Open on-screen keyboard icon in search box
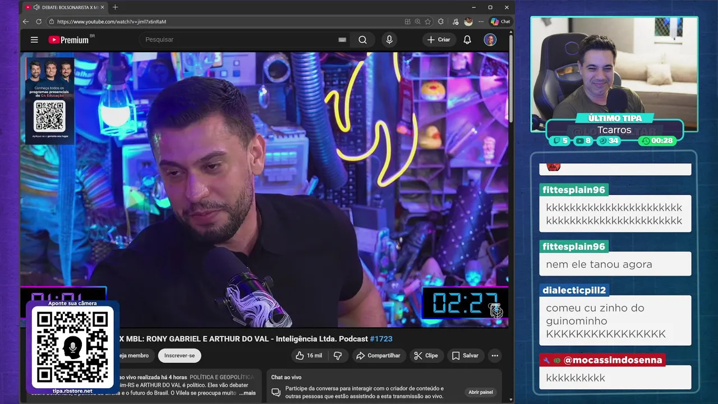Screen dimensions: 718x404 [x=342, y=40]
